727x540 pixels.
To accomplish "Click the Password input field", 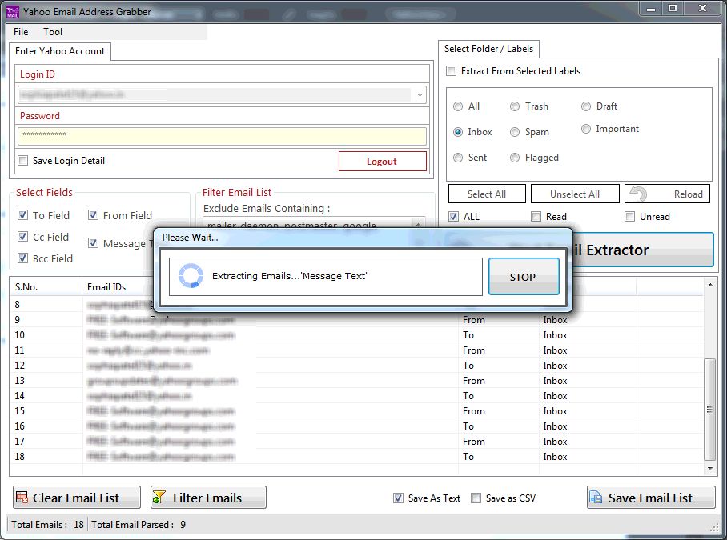I will [222, 136].
